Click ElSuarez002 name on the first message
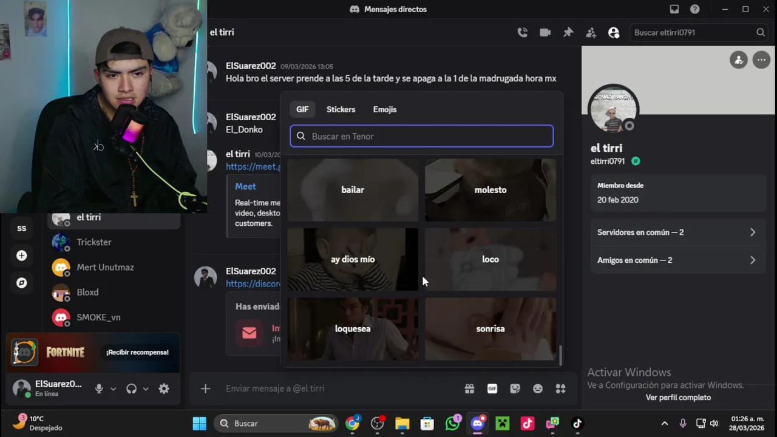This screenshot has width=777, height=437. [x=251, y=66]
